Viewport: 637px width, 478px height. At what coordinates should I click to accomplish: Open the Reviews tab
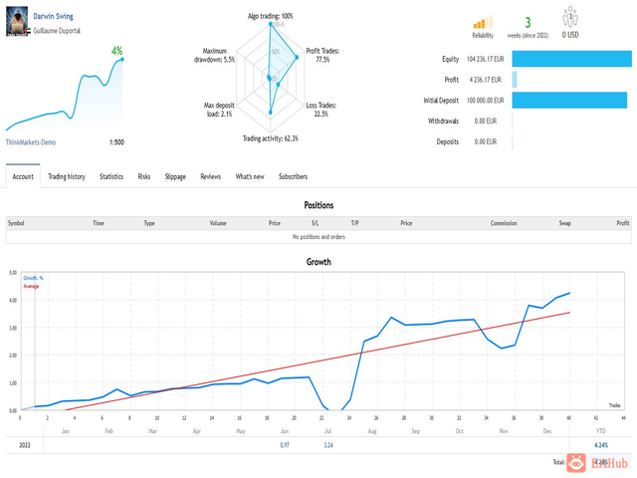click(210, 176)
